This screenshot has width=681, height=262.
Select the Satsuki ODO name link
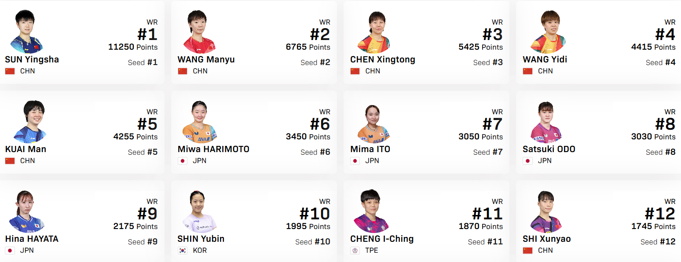pos(549,149)
